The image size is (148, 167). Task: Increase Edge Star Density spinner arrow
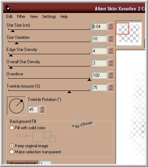(110, 49)
